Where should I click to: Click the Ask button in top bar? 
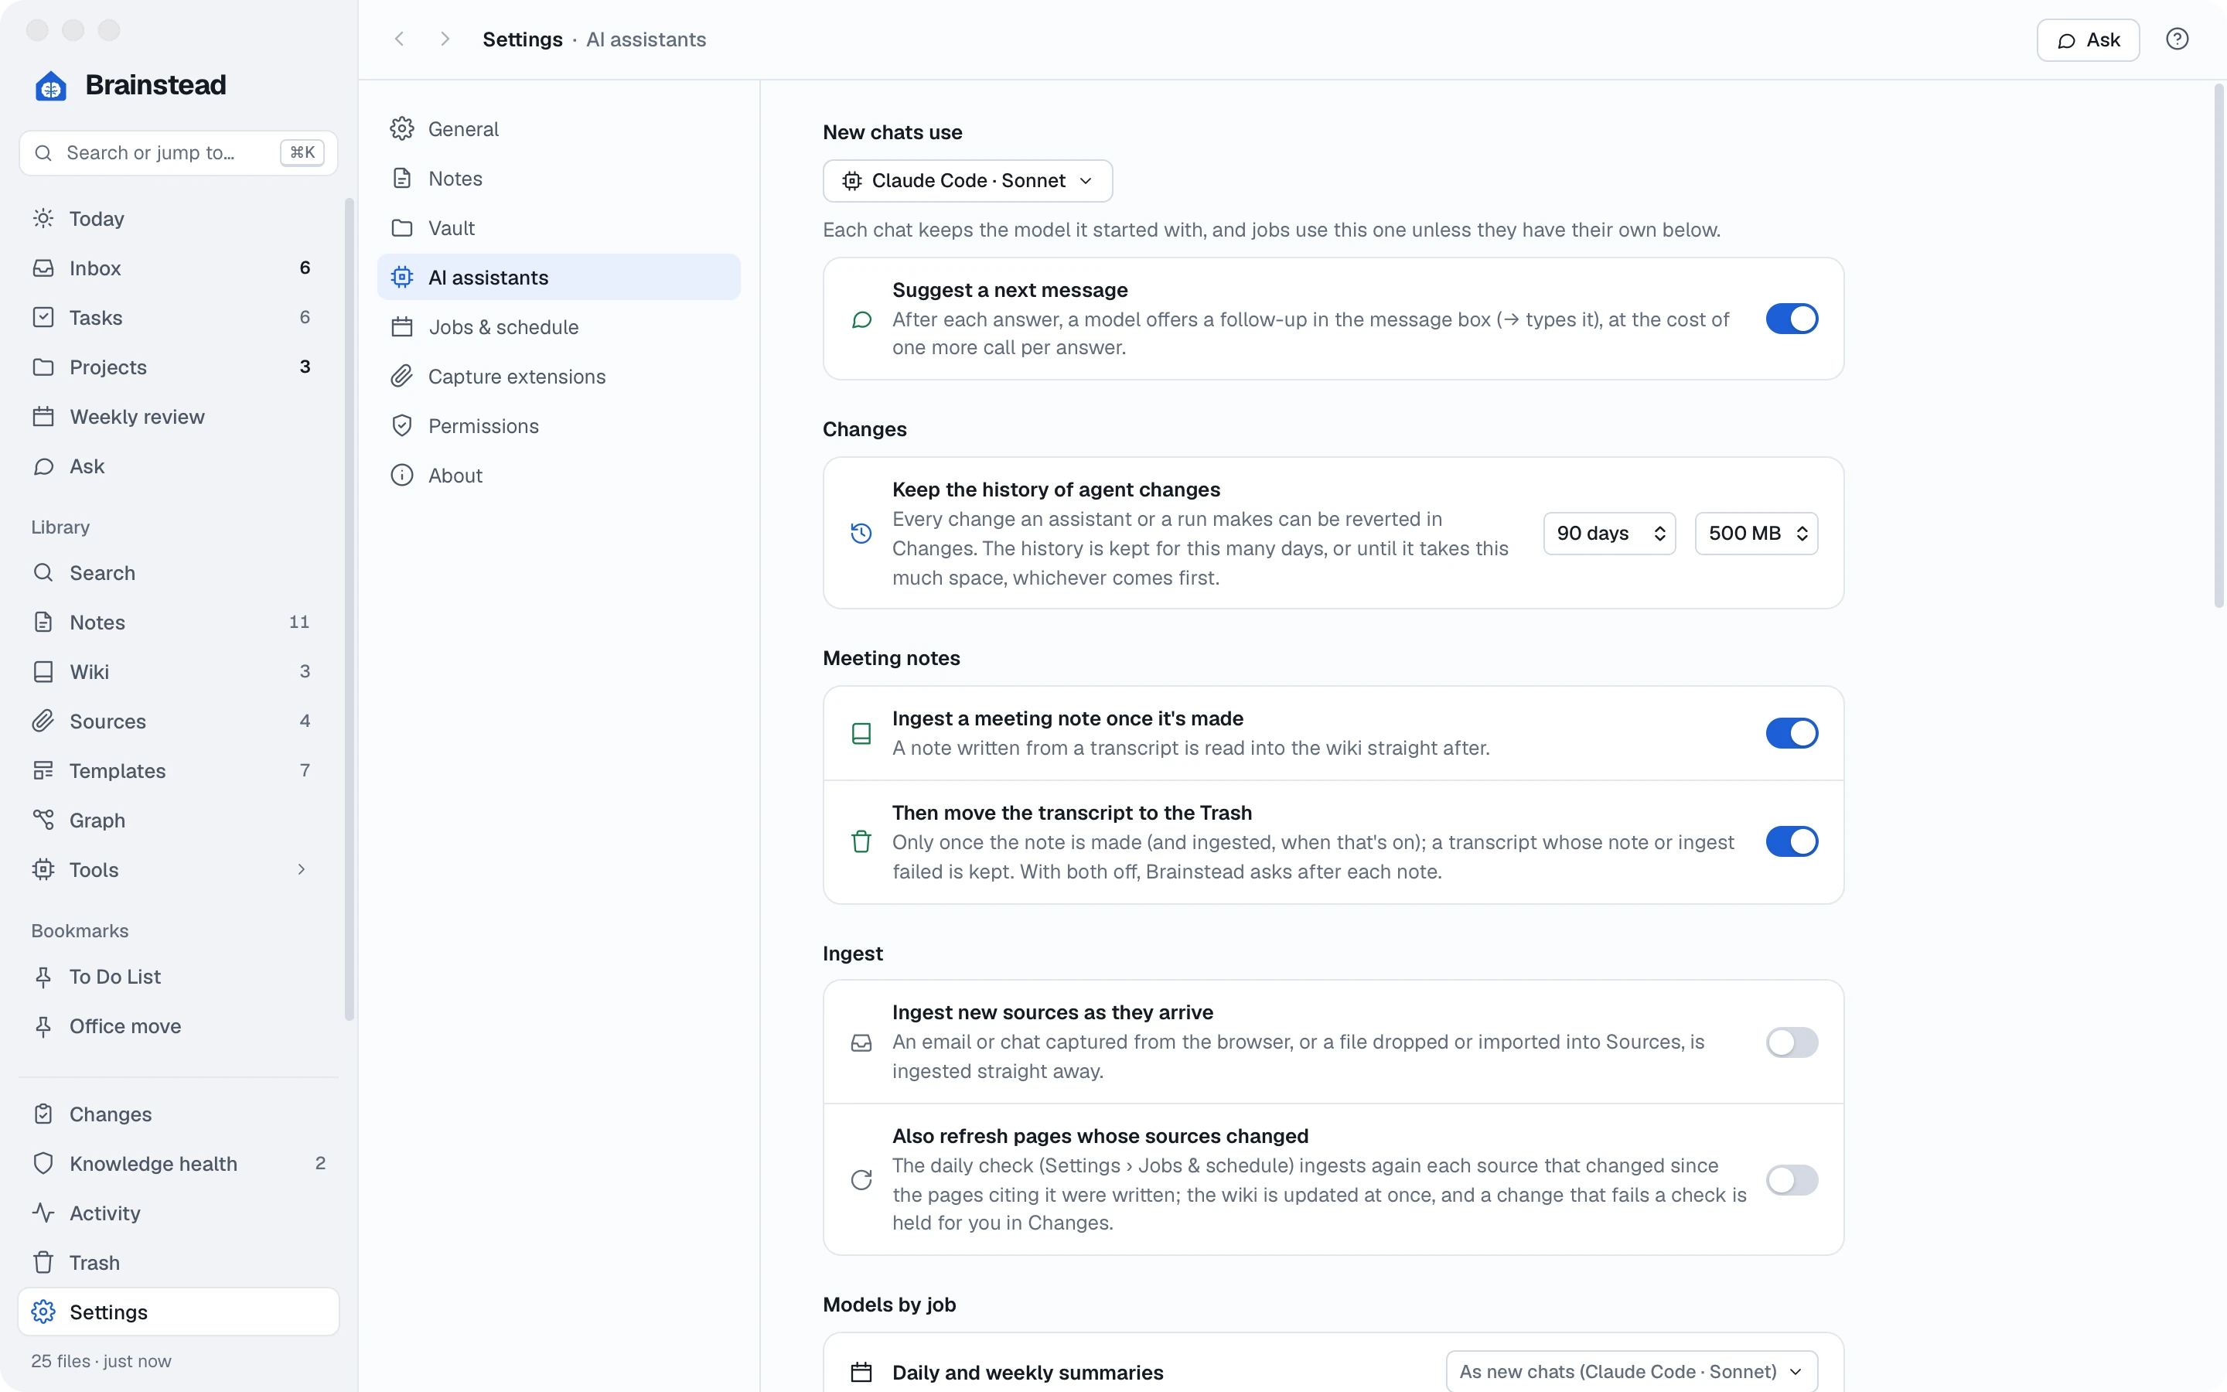(x=2087, y=39)
